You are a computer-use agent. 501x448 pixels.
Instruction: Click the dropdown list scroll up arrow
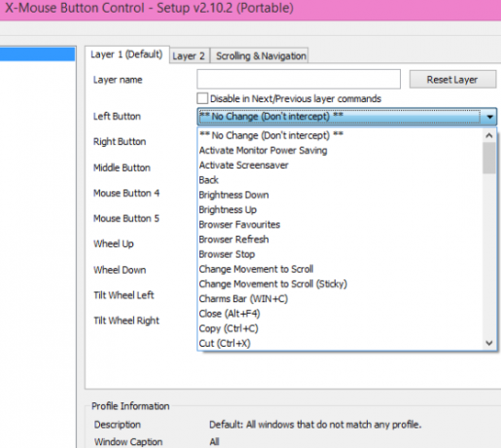coord(489,135)
